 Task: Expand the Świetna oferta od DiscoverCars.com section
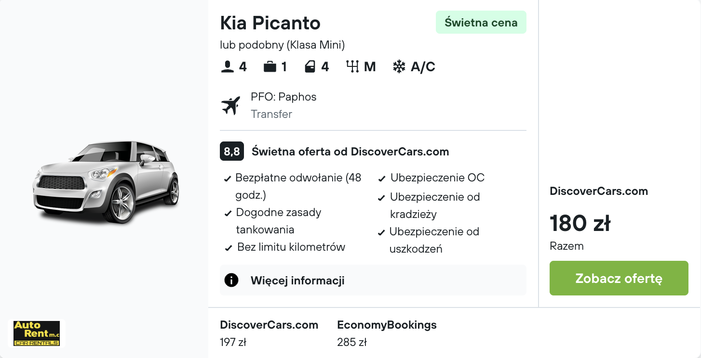coord(350,151)
